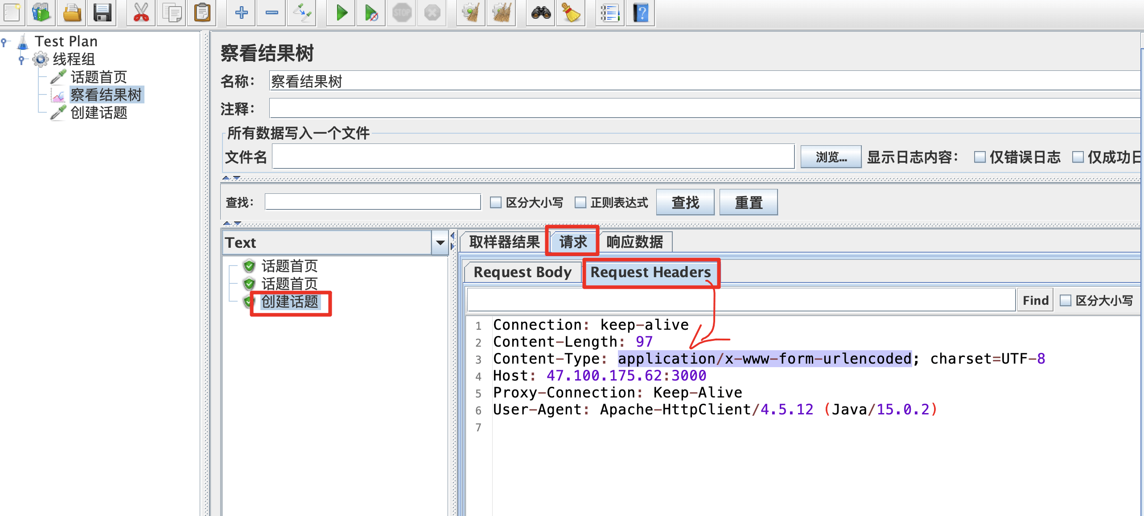Click the Function helper list icon

[609, 13]
